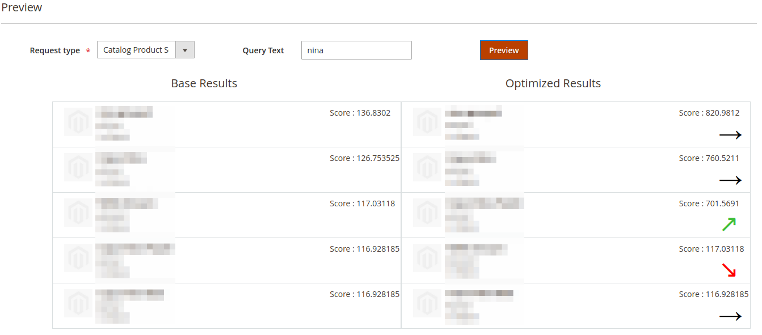Image resolution: width=762 pixels, height=335 pixels.
Task: Open the Score 820.9812 link
Action: [709, 112]
